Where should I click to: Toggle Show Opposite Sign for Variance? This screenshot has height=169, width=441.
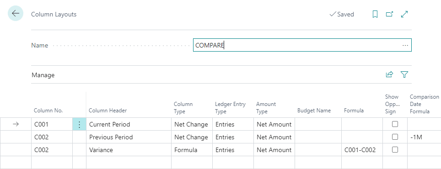tap(395, 150)
